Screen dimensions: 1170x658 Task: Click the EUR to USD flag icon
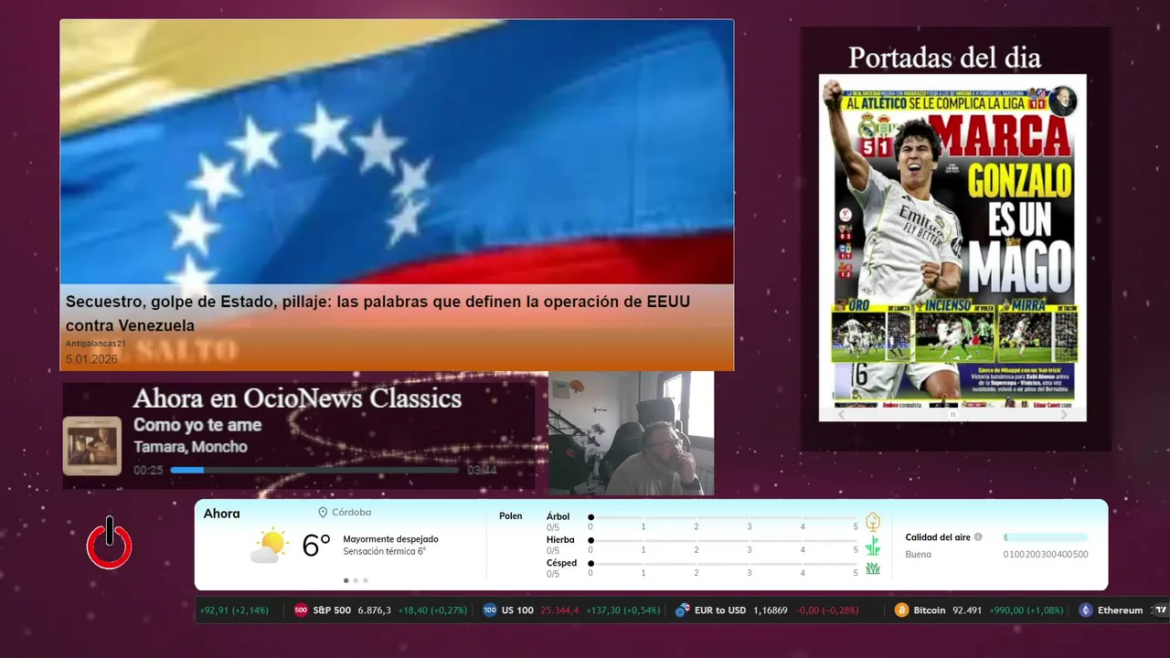click(682, 610)
